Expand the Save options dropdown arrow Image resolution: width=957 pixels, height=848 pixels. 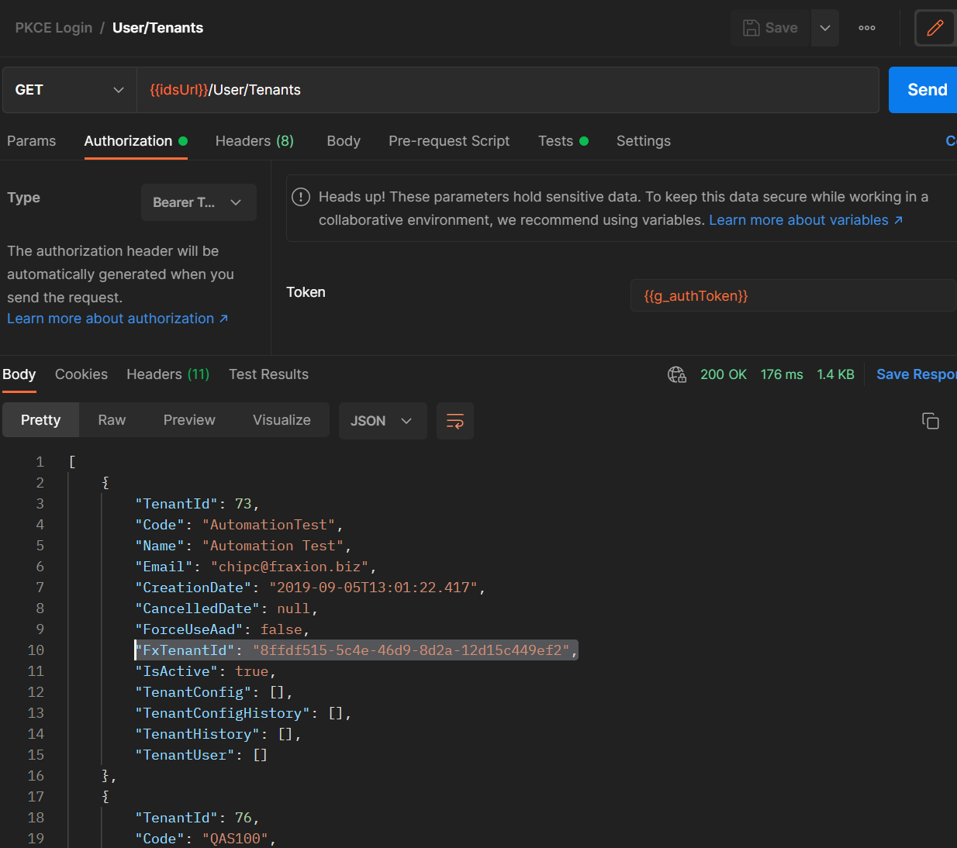pyautogui.click(x=825, y=28)
